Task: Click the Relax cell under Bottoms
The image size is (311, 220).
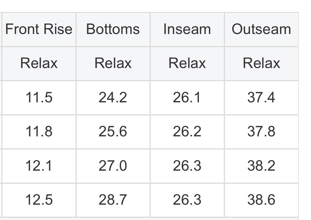Action: click(113, 63)
